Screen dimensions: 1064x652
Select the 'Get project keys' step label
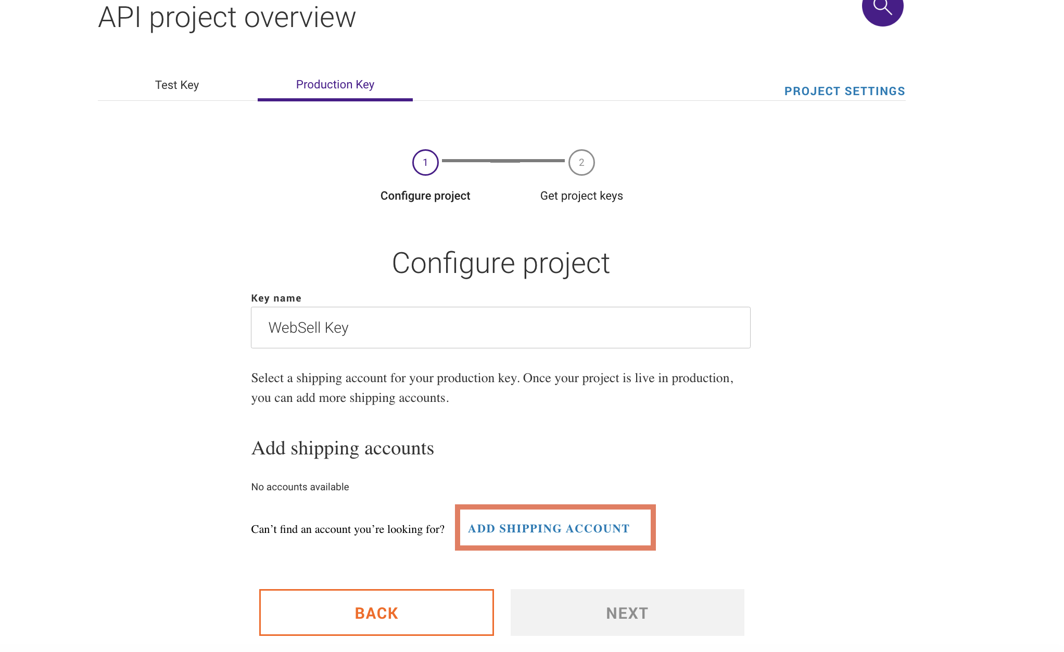pos(581,196)
